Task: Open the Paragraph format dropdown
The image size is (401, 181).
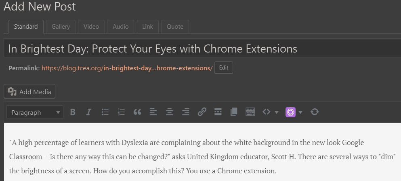Action: click(35, 112)
